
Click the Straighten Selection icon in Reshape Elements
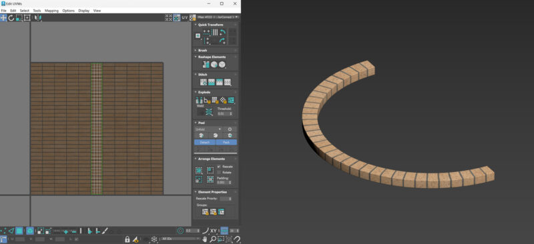(x=206, y=64)
